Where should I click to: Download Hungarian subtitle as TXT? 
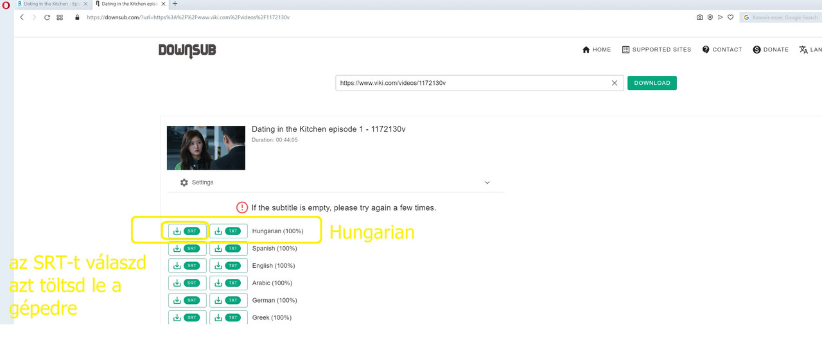(229, 231)
